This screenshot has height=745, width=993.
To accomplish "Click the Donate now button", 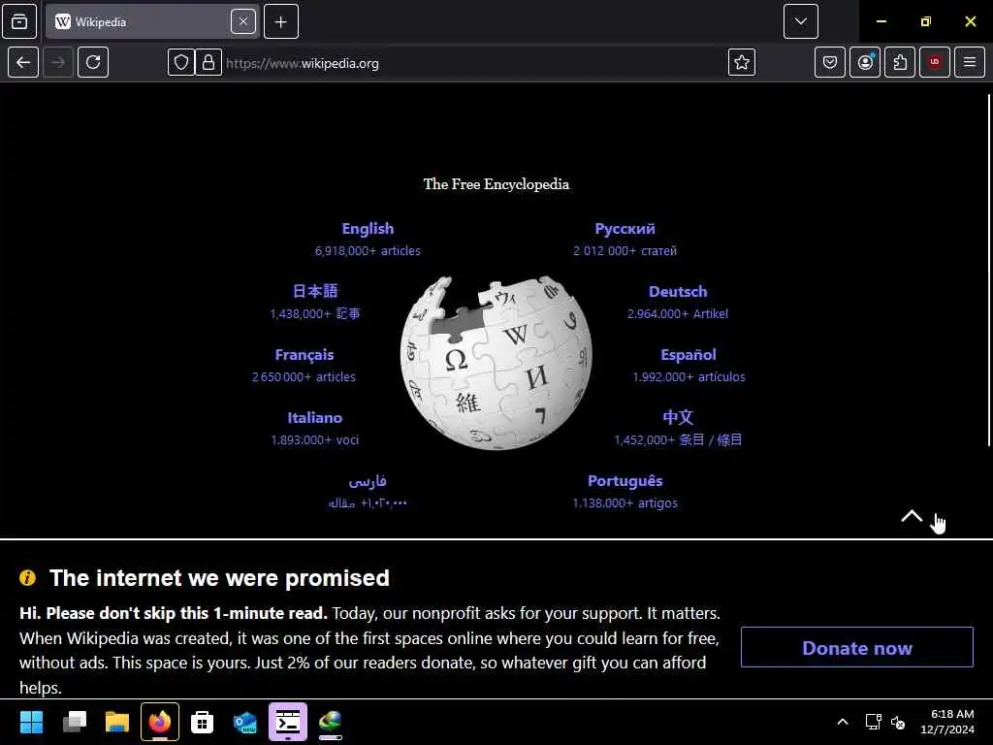I will [857, 647].
